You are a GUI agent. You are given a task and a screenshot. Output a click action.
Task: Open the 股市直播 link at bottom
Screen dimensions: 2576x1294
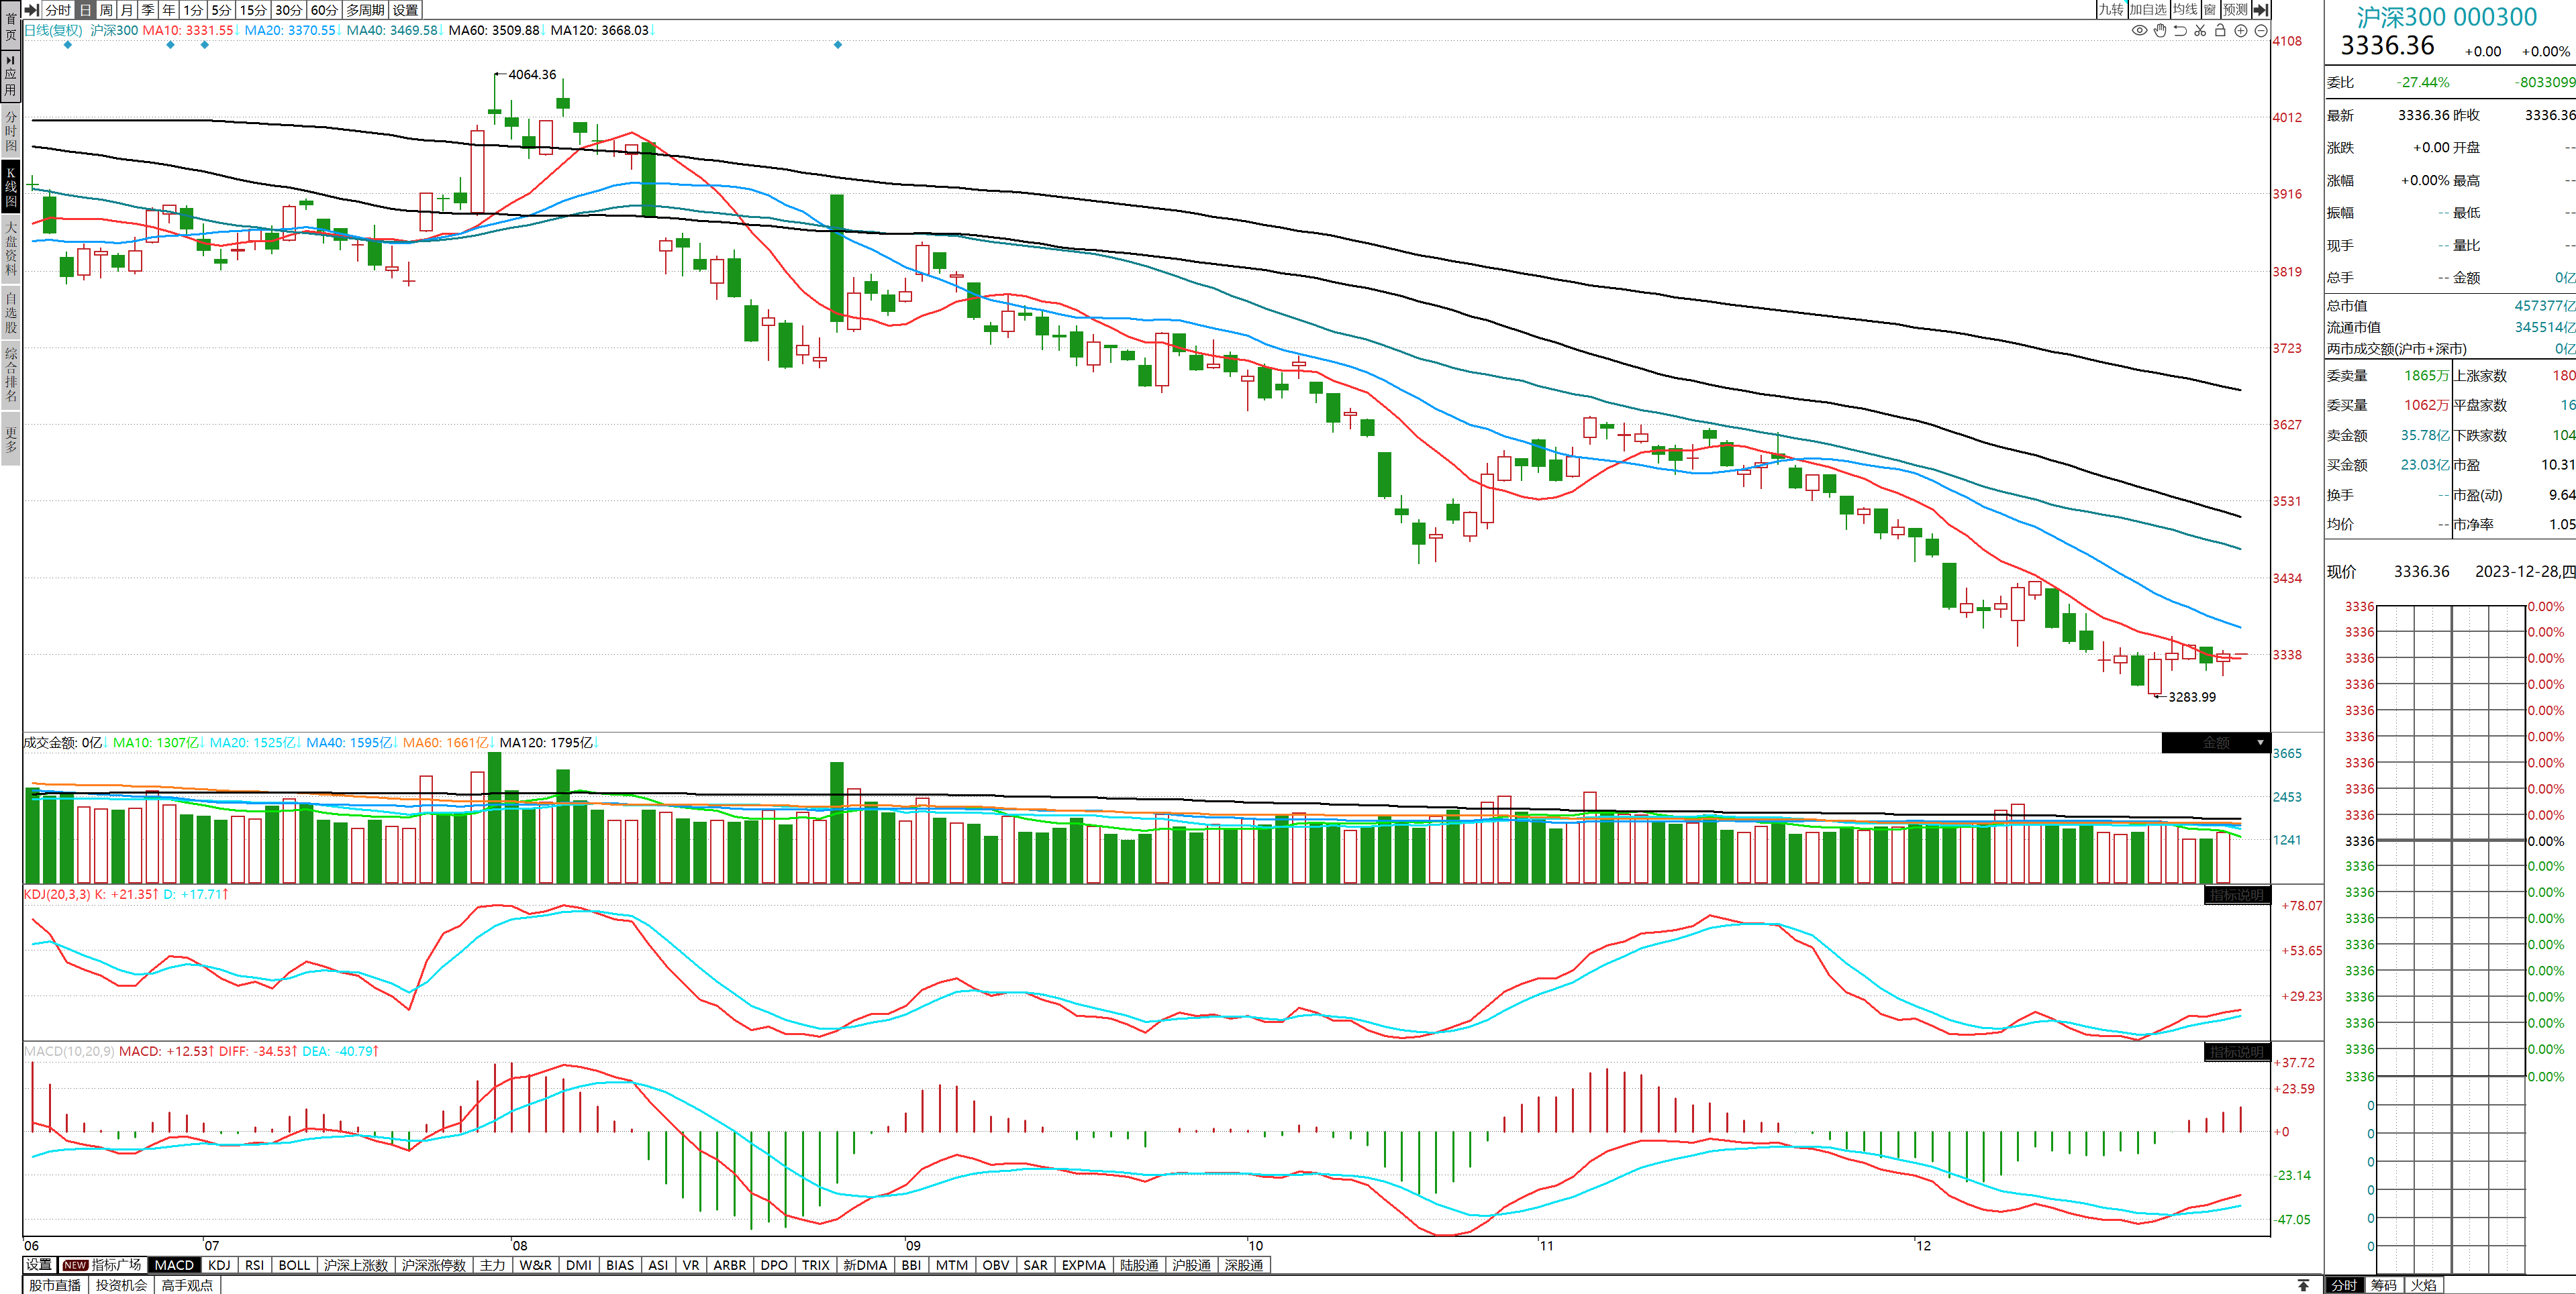(55, 1285)
